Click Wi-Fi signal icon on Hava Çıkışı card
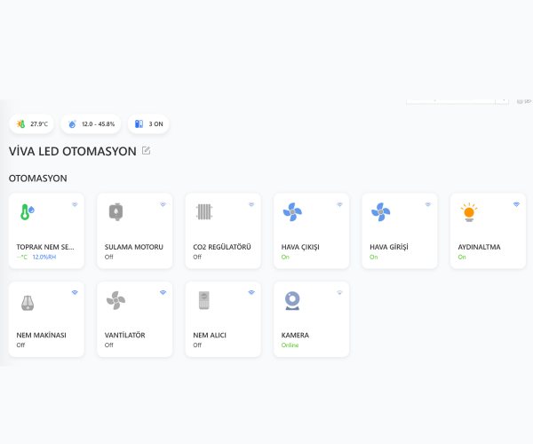The image size is (533, 444). (339, 204)
